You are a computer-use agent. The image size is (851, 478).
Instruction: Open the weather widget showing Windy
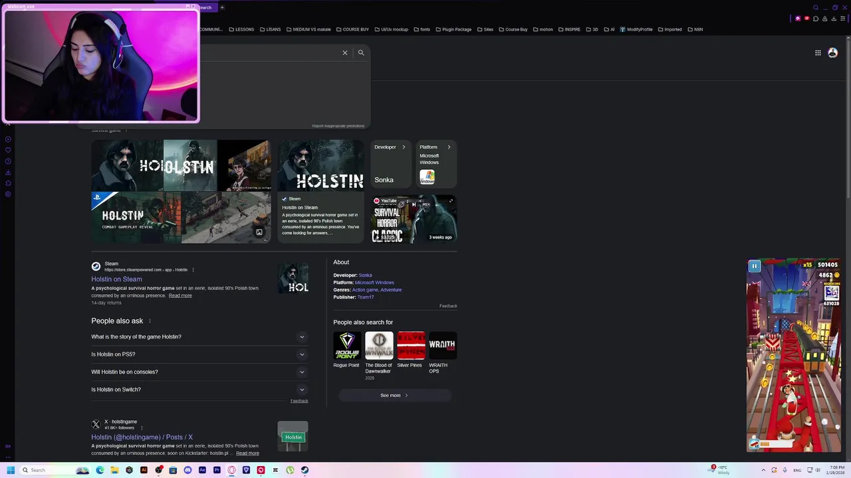point(720,470)
